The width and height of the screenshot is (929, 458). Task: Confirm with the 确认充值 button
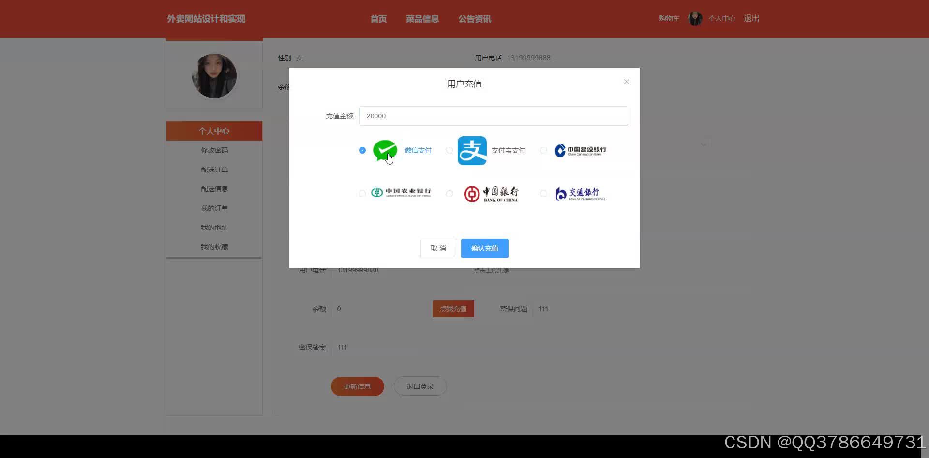[485, 248]
